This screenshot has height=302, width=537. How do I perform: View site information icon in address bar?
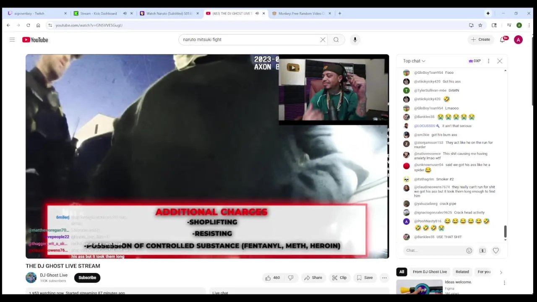(50, 25)
